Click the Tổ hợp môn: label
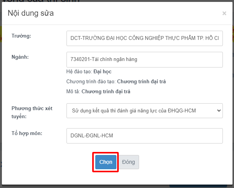234x188 pixels. pyautogui.click(x=27, y=134)
